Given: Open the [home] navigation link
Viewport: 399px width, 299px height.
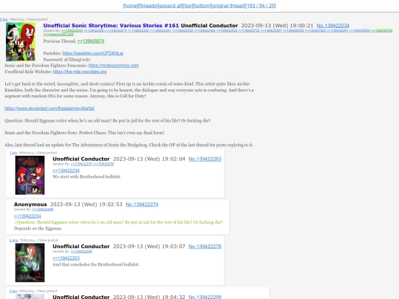Looking at the screenshot, I should pyautogui.click(x=131, y=6).
